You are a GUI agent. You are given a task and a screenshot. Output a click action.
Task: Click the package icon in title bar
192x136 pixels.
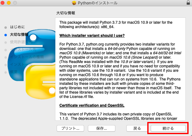tap(74, 3)
